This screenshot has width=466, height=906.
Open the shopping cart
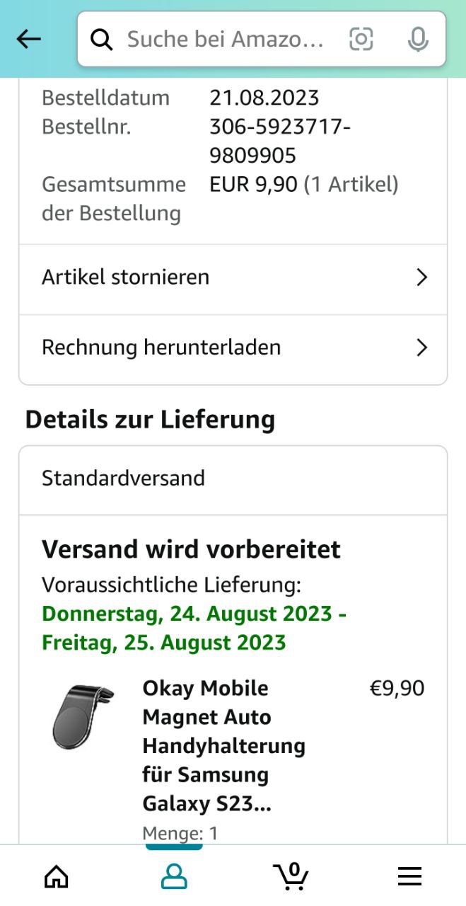[291, 876]
